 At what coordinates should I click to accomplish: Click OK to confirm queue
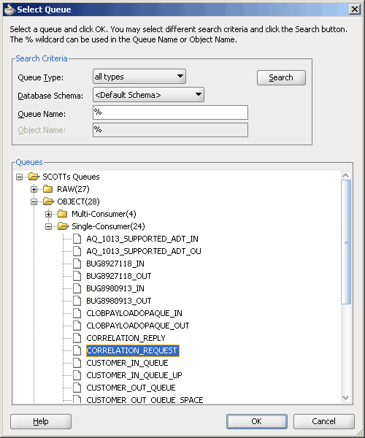click(257, 421)
